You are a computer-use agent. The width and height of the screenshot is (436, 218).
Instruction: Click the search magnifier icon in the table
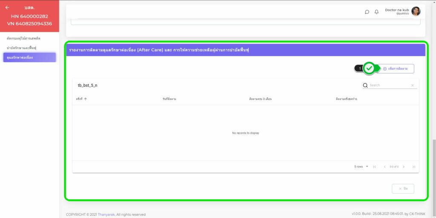point(365,86)
